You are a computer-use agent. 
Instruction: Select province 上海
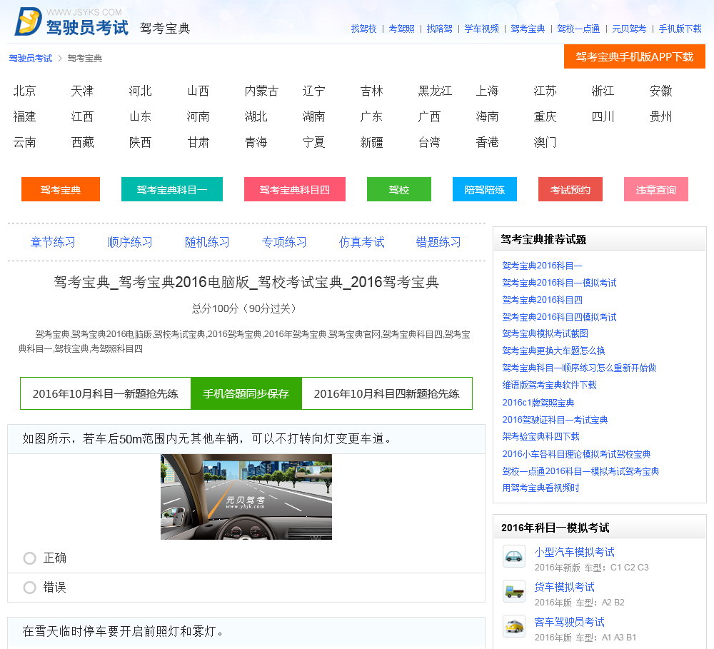tap(487, 91)
